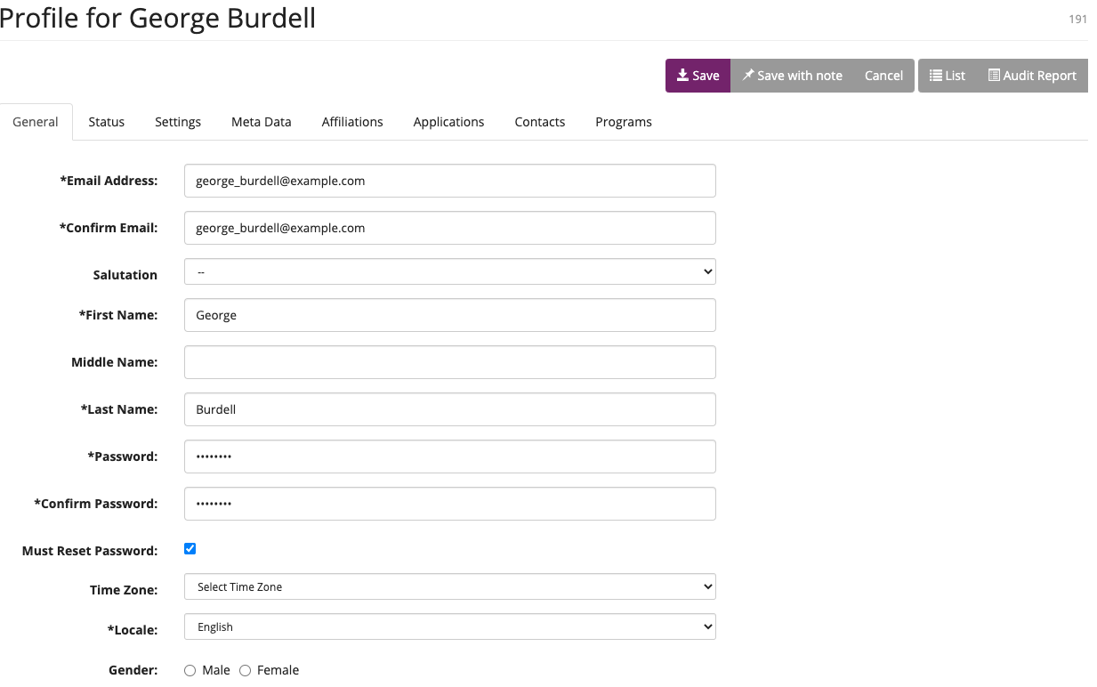Click the document icon on Audit Report
The image size is (1097, 687).
pos(994,76)
